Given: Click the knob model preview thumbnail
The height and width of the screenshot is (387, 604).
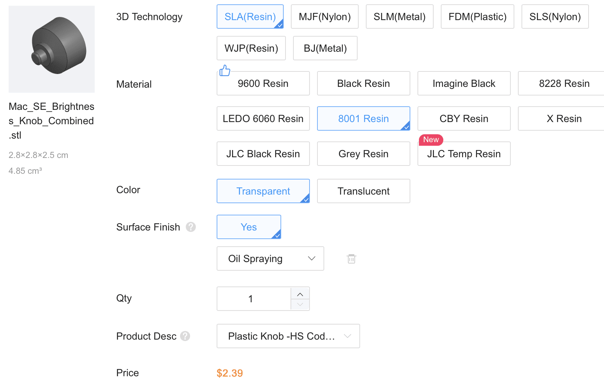Looking at the screenshot, I should [x=52, y=49].
